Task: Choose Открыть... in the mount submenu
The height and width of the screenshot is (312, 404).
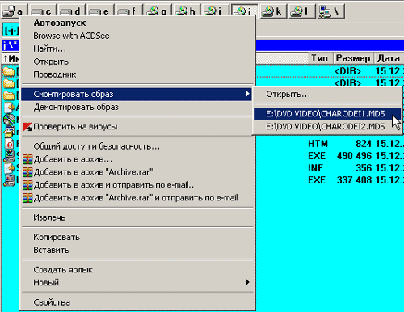Action: coord(327,95)
